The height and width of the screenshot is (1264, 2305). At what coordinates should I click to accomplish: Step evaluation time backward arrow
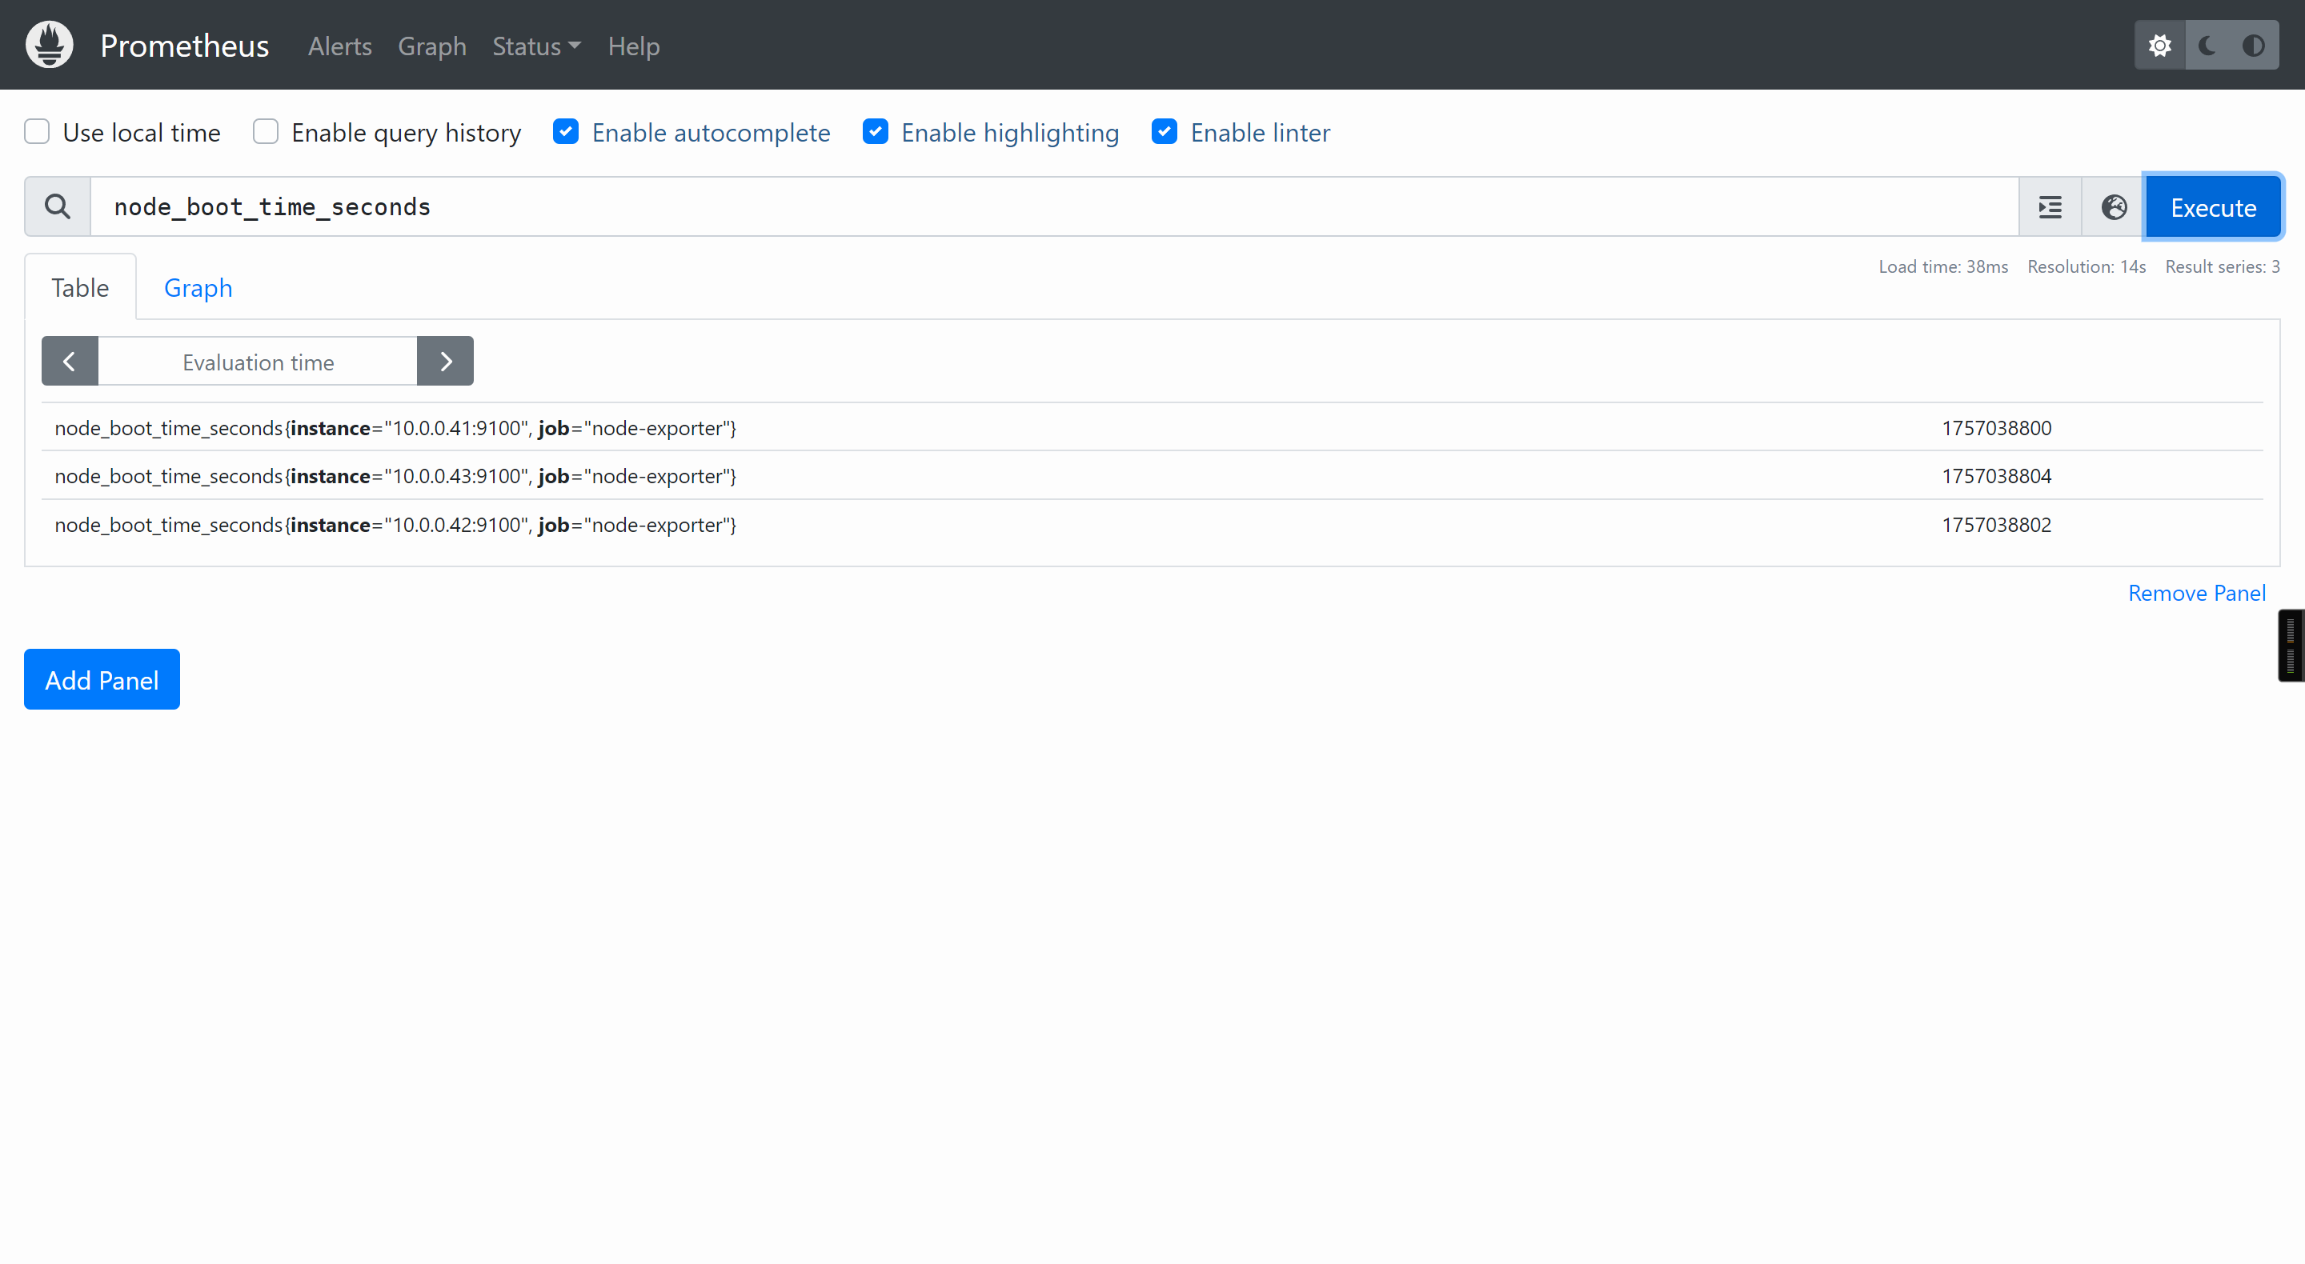click(x=70, y=362)
